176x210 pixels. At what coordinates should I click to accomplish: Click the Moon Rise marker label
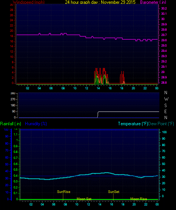(x=139, y=199)
